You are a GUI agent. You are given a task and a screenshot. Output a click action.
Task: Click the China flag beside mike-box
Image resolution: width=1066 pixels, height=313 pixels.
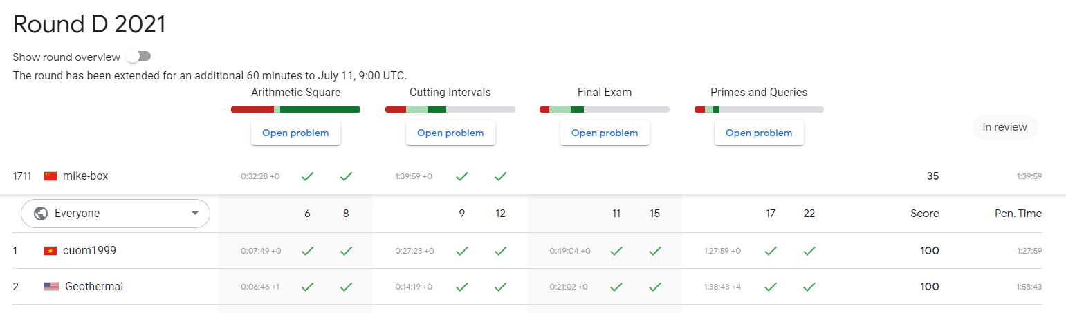[50, 176]
